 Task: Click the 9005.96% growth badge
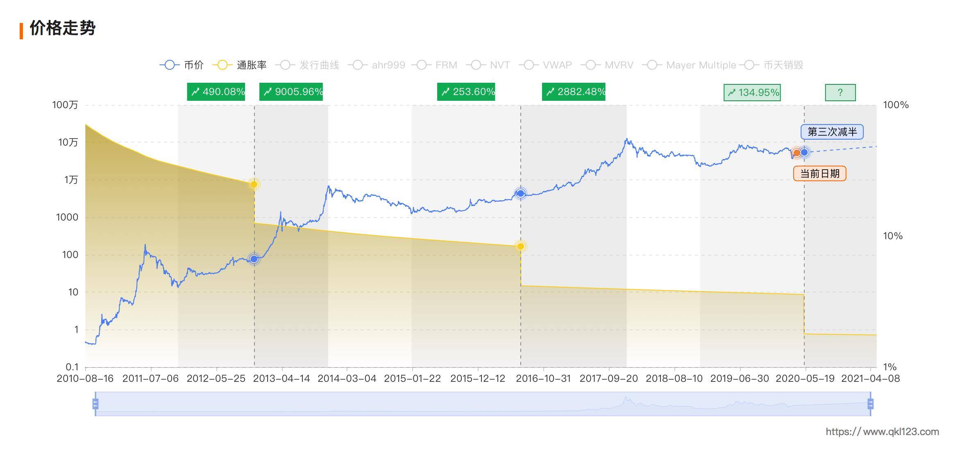[291, 92]
